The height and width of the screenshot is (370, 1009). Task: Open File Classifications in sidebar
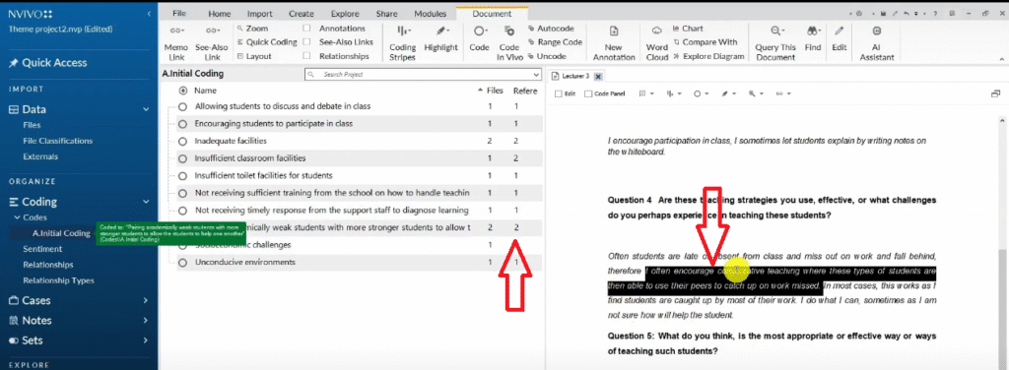pyautogui.click(x=58, y=141)
